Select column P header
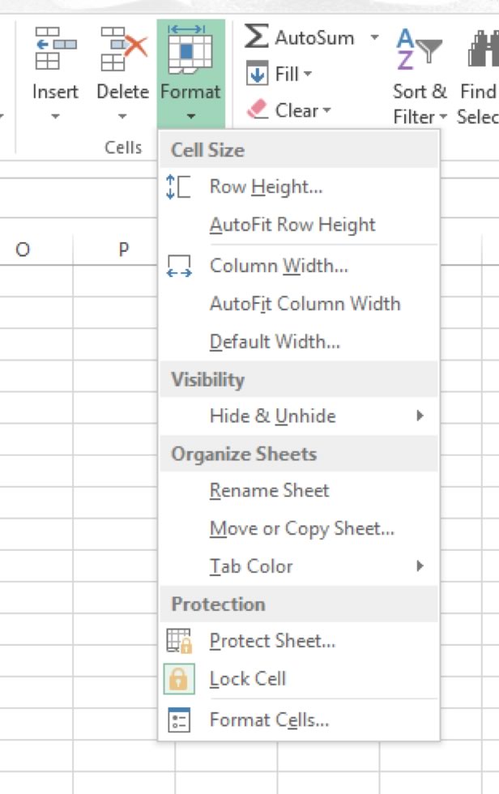The width and height of the screenshot is (499, 794). pyautogui.click(x=123, y=250)
